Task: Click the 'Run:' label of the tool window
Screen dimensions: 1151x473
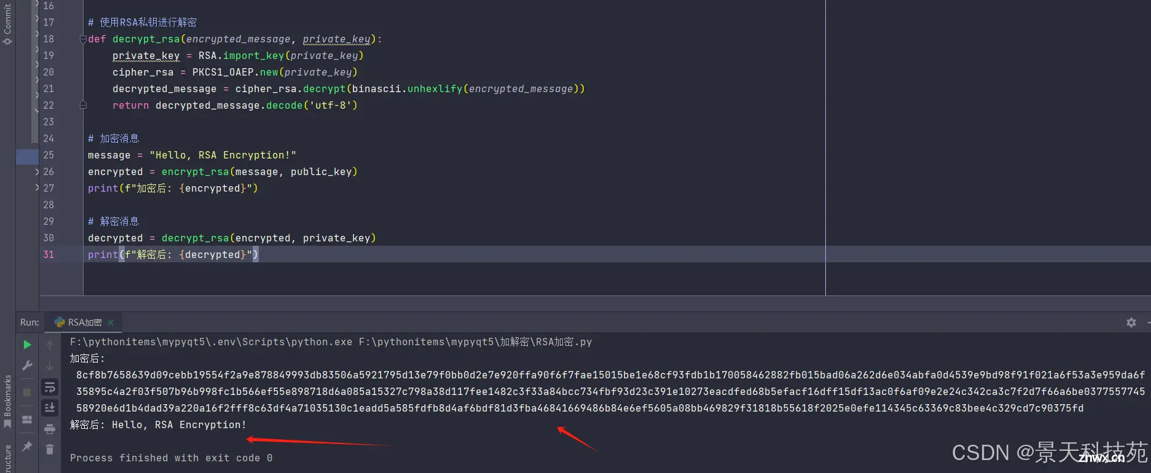Action: 29,322
